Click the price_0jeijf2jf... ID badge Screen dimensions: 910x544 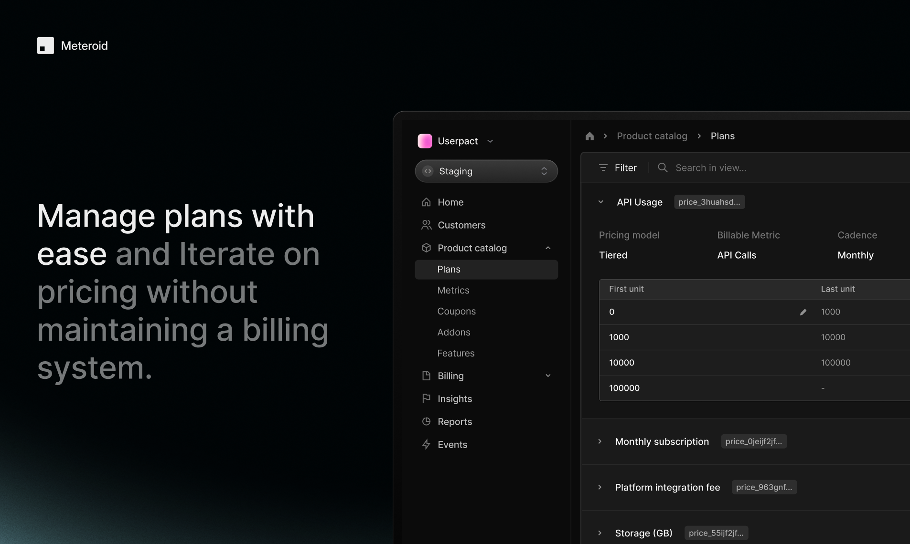tap(754, 441)
